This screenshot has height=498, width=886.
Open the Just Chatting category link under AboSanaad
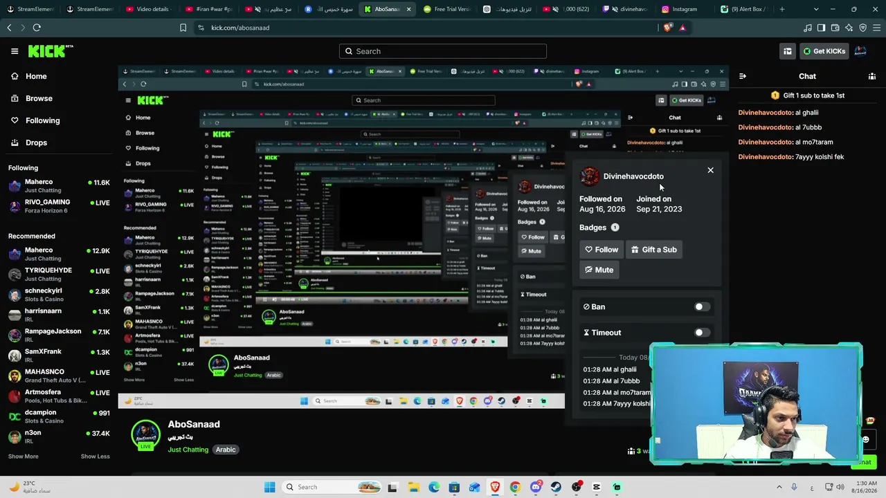(188, 450)
